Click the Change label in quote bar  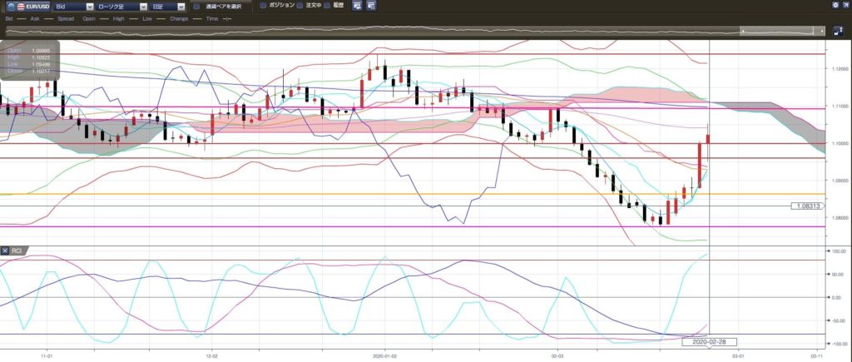(178, 18)
